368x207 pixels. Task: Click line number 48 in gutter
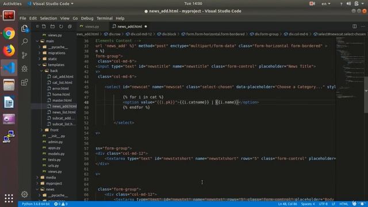click(86, 102)
